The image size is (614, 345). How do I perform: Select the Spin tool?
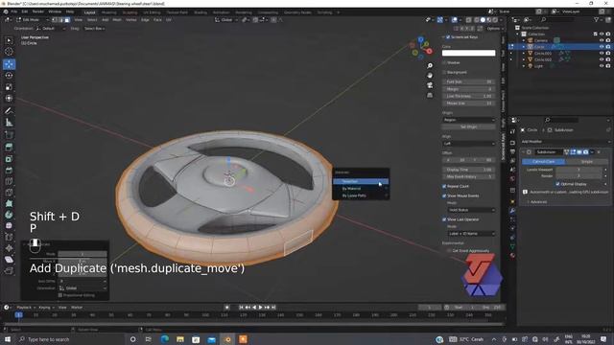9,215
